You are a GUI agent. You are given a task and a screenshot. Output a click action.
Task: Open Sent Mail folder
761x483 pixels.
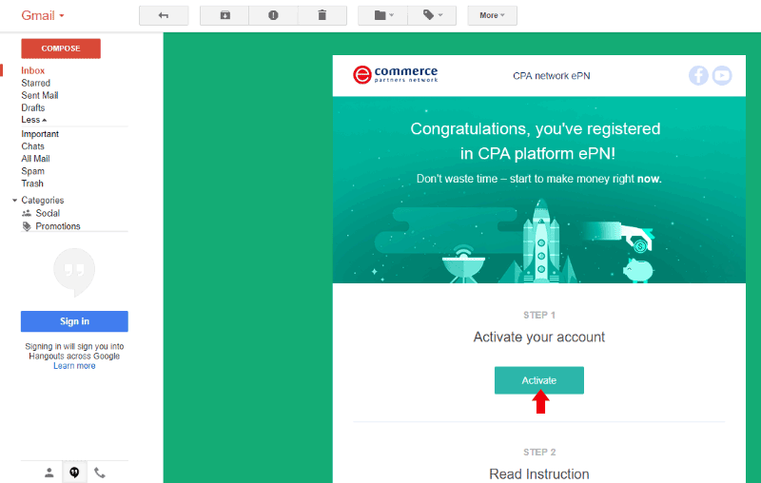pos(39,95)
